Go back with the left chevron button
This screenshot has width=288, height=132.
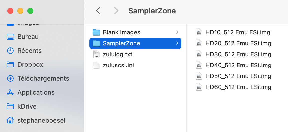98,11
